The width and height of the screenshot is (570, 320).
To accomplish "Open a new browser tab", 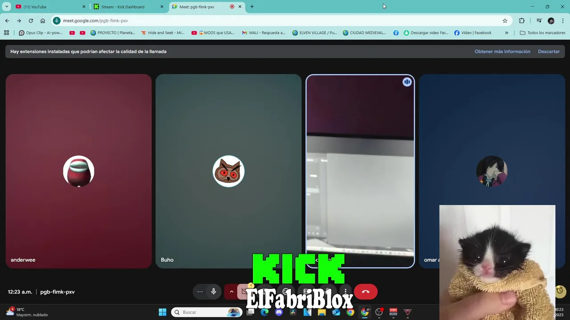I will coord(252,7).
